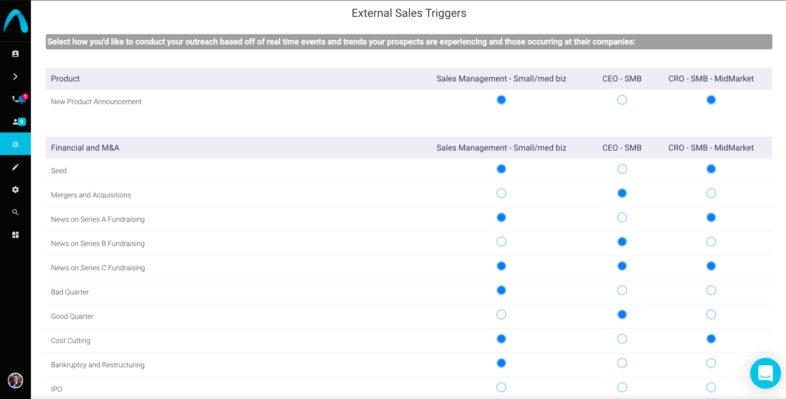Open the users icon with badge 3
The image size is (786, 399).
point(17,122)
